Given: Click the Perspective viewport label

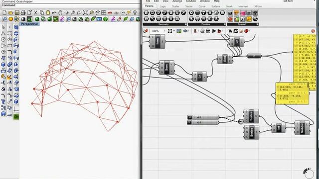Looking at the screenshot, I should pyautogui.click(x=29, y=24).
